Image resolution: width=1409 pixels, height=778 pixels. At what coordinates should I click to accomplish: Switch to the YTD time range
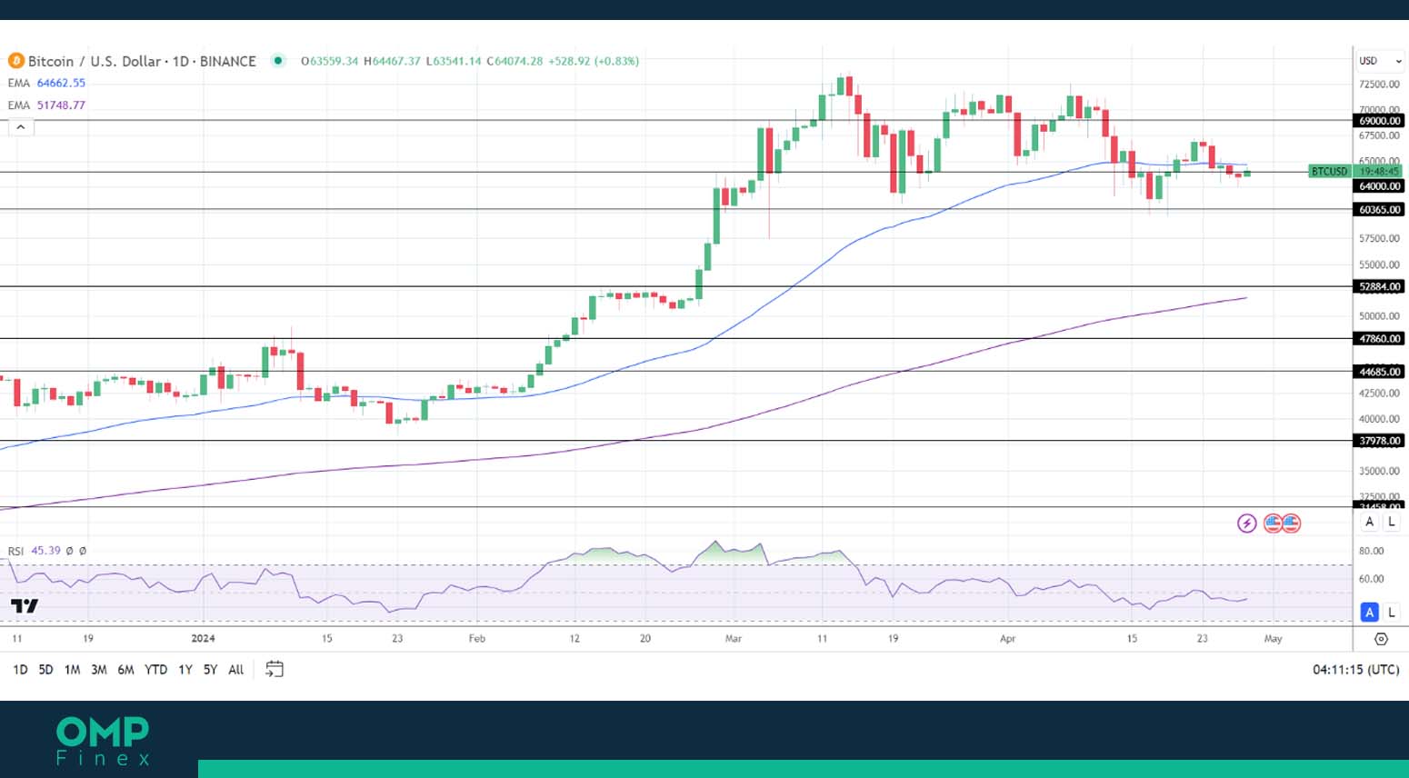pos(155,670)
